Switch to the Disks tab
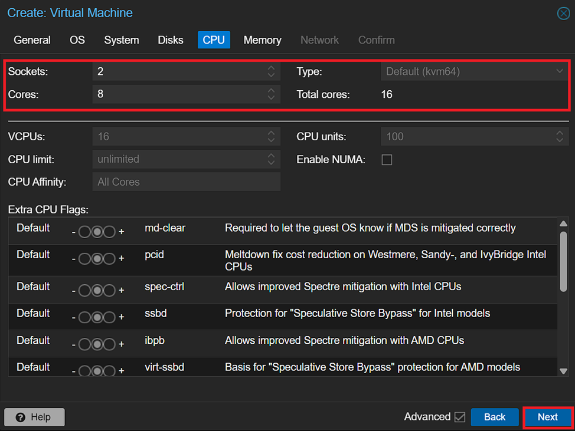 click(171, 40)
